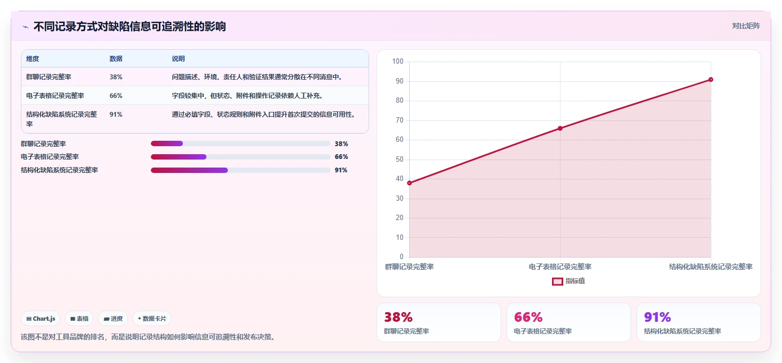Click the 结构化缺陷系统记录完整率 91% progress bar
This screenshot has width=782, height=363.
(240, 170)
